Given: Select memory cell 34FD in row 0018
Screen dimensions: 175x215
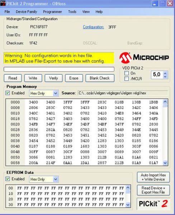Looking at the screenshot, I should (x=153, y=119).
